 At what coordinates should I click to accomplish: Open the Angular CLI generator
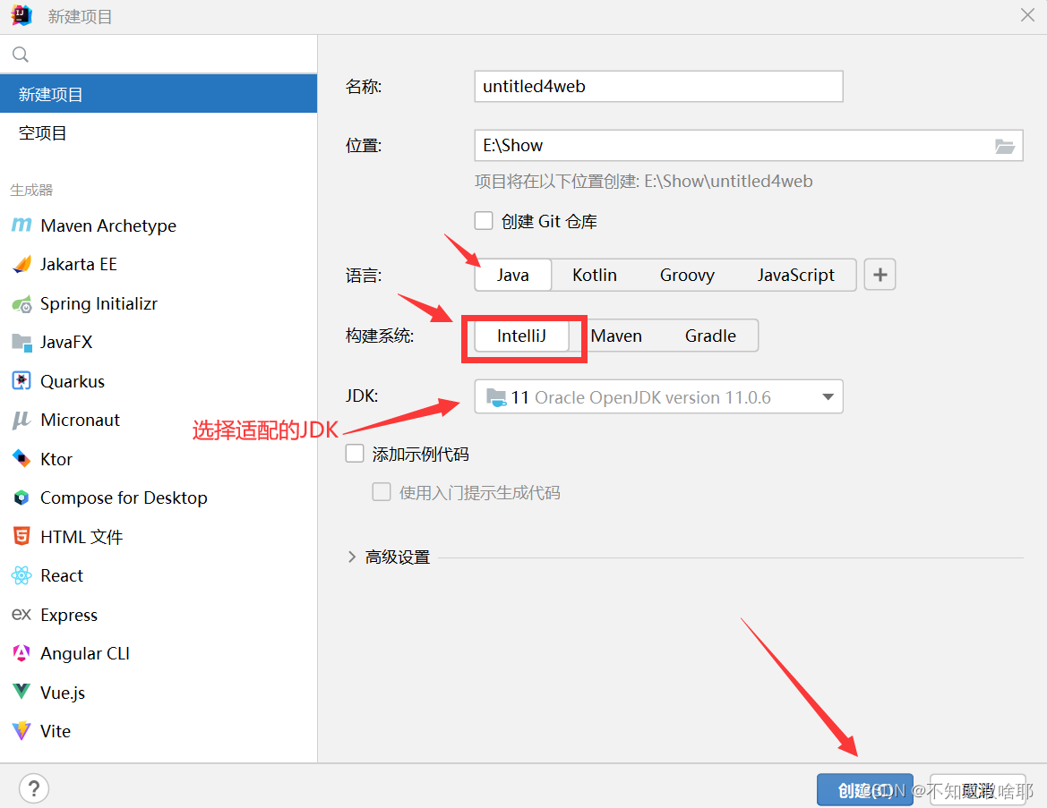coord(159,653)
